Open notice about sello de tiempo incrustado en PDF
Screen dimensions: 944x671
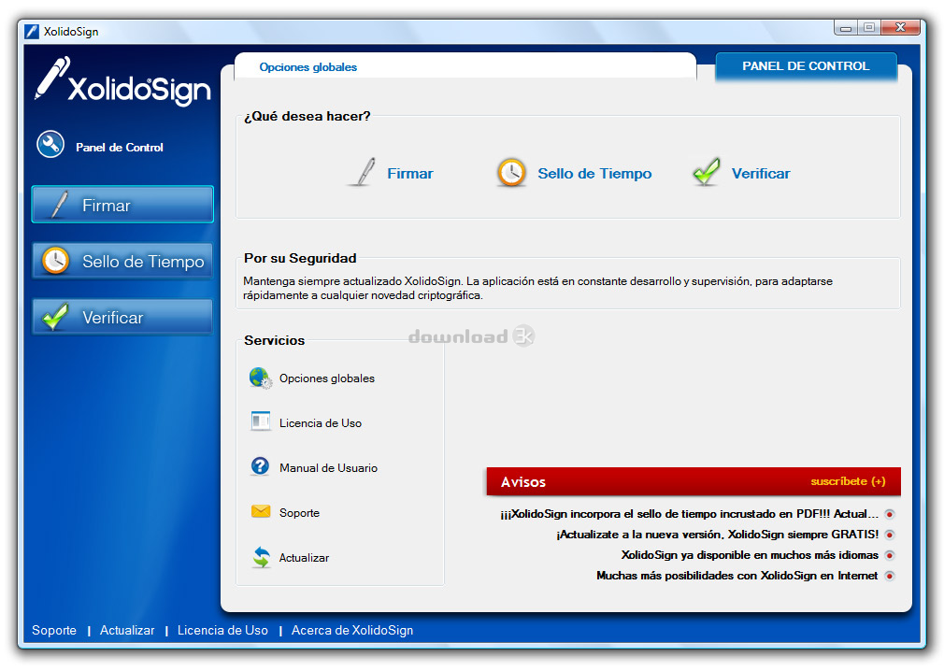pyautogui.click(x=690, y=514)
